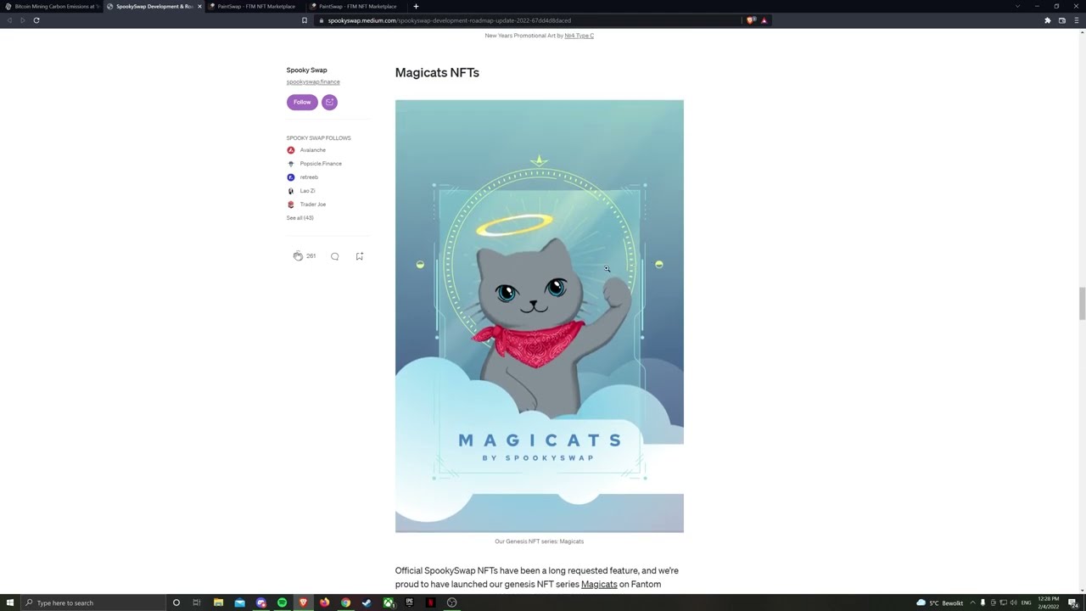Switch to first PaintSwap FTM NFT Marketplace tab
The height and width of the screenshot is (611, 1086).
[255, 6]
